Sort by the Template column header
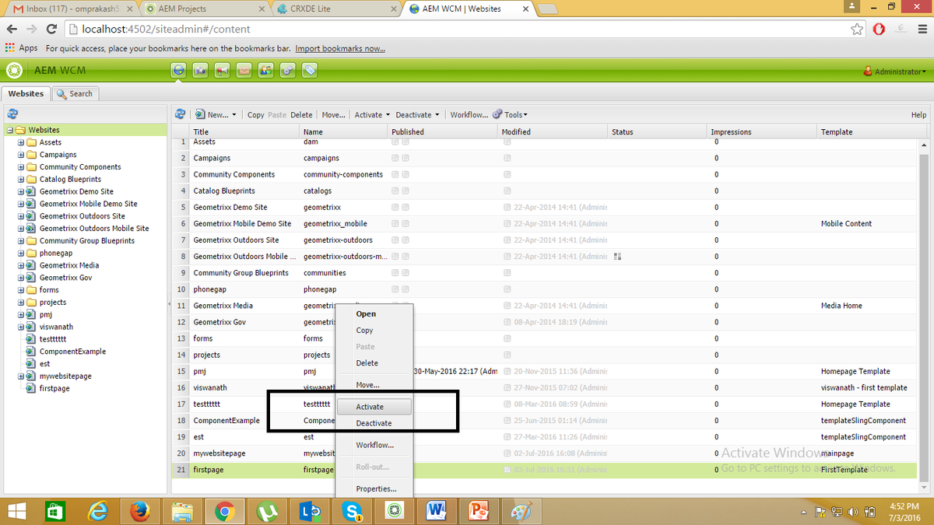934x525 pixels. (x=870, y=132)
